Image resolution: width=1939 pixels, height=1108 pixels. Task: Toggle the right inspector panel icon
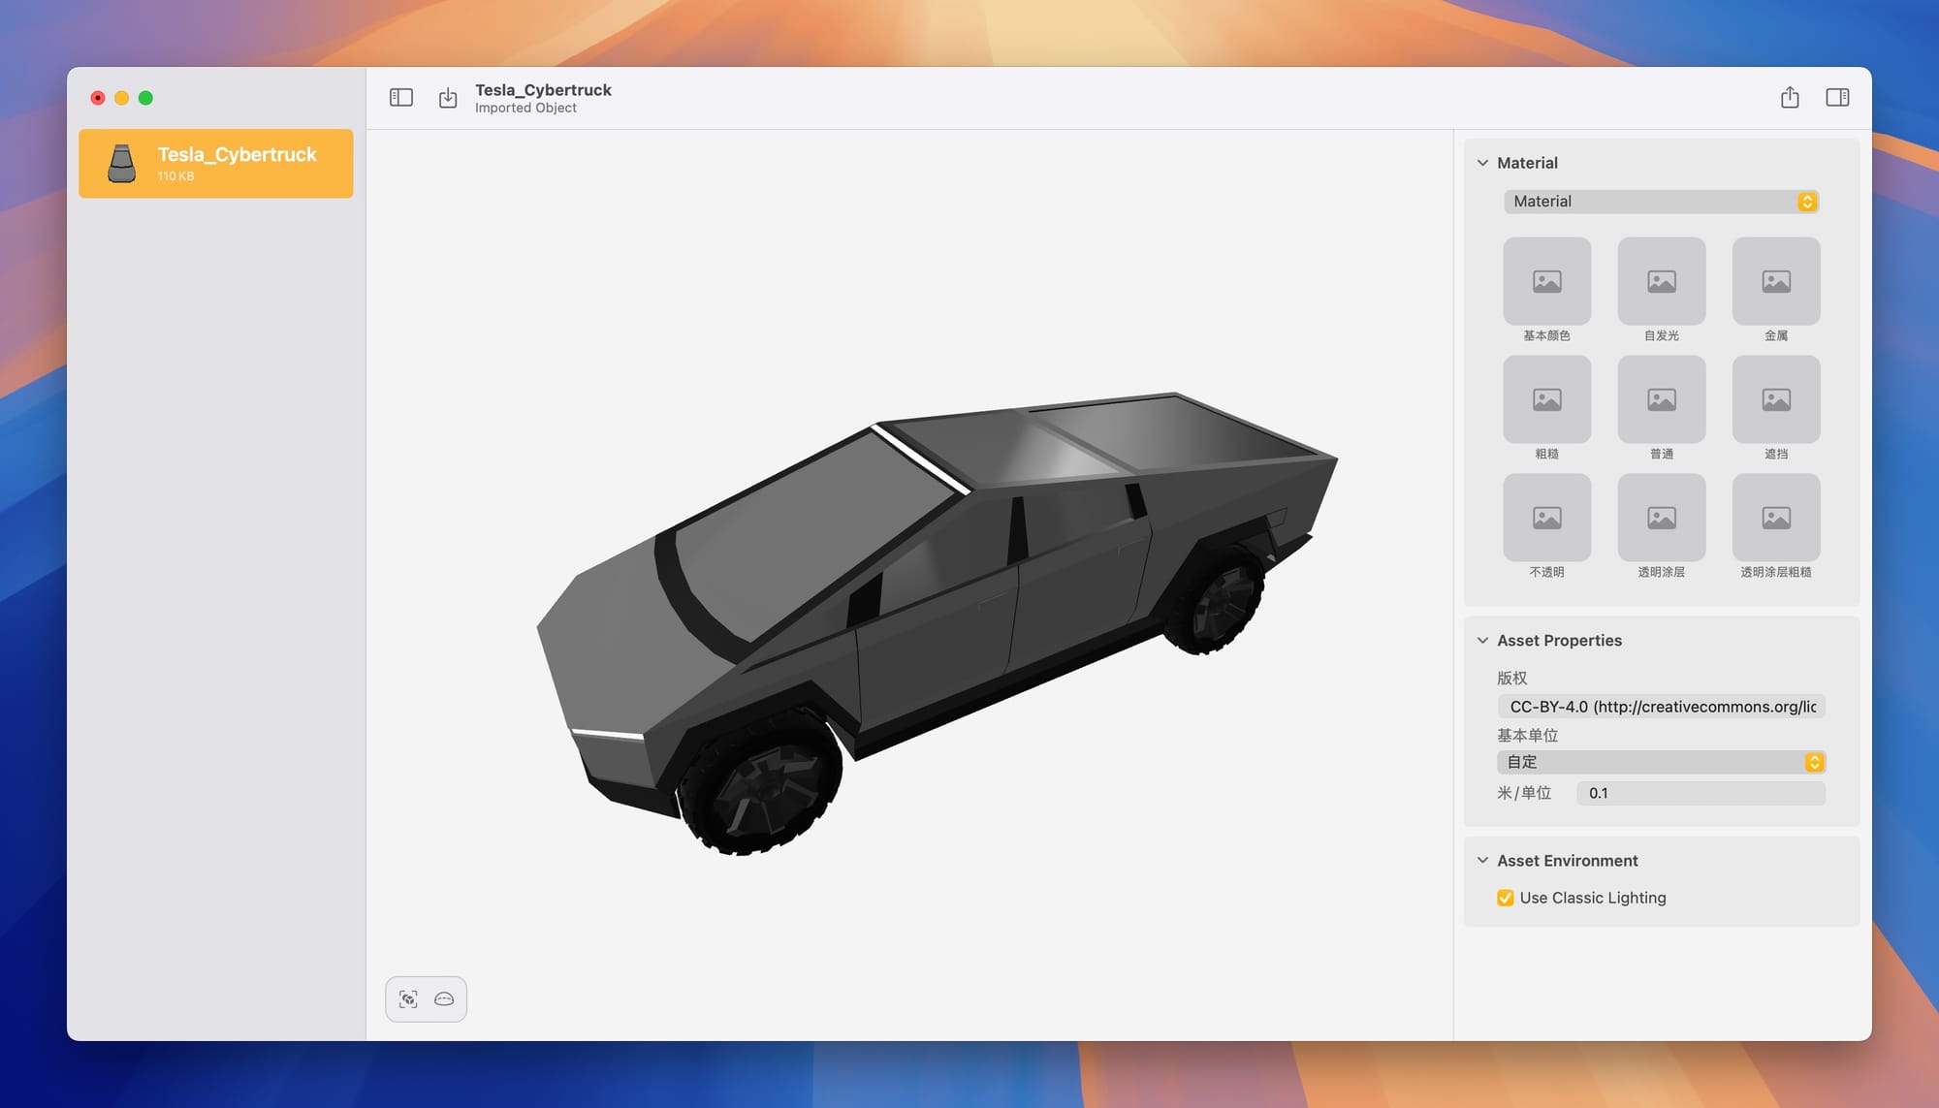tap(1837, 98)
